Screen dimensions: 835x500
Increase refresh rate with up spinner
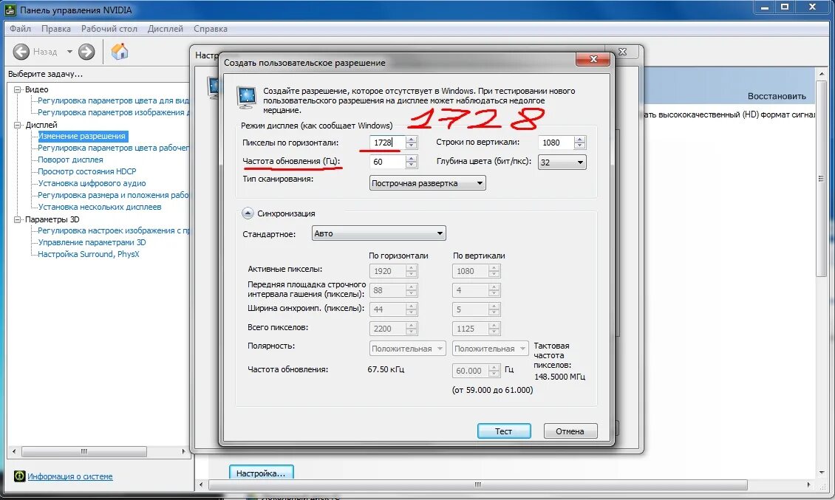411,159
